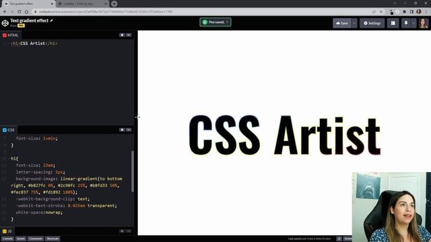This screenshot has width=431, height=242.
Task: Select the JS editor tab
Action: coord(7,231)
